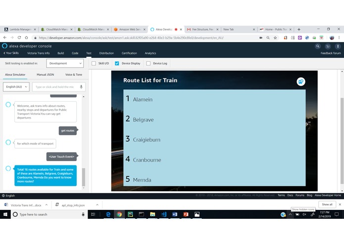Open Visual Studio Code from the taskbar
The height and width of the screenshot is (244, 344).
point(164,214)
